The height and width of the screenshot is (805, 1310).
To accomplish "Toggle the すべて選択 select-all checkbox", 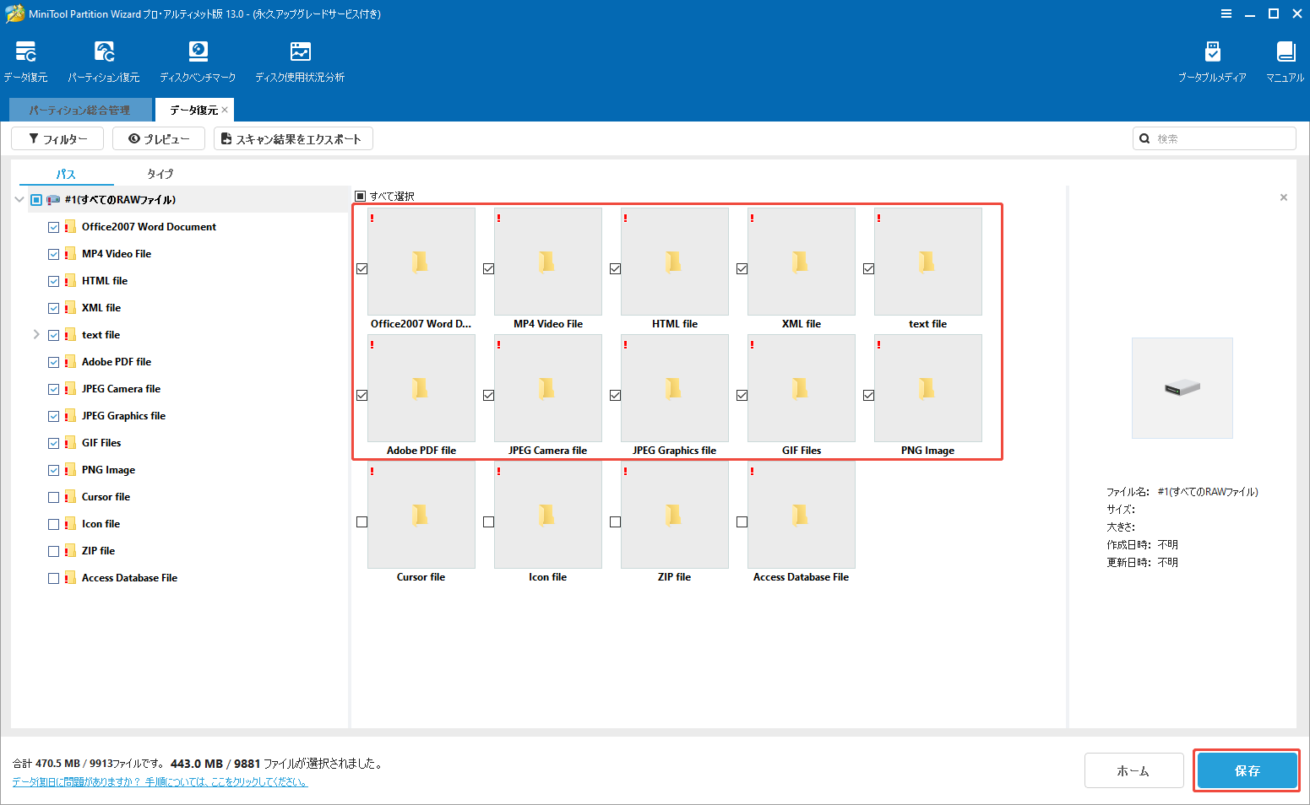I will (x=361, y=195).
